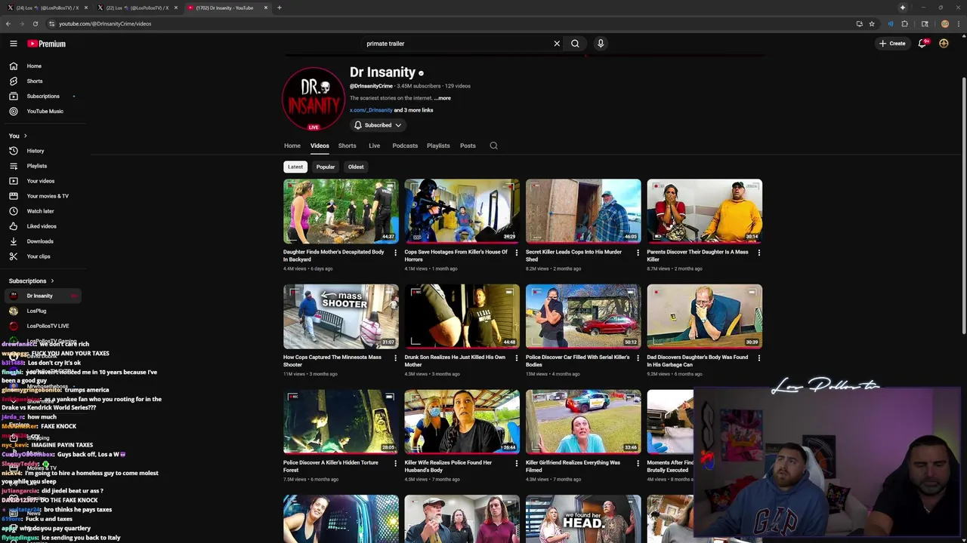Click the Dr Insanity channel avatar

tap(314, 99)
